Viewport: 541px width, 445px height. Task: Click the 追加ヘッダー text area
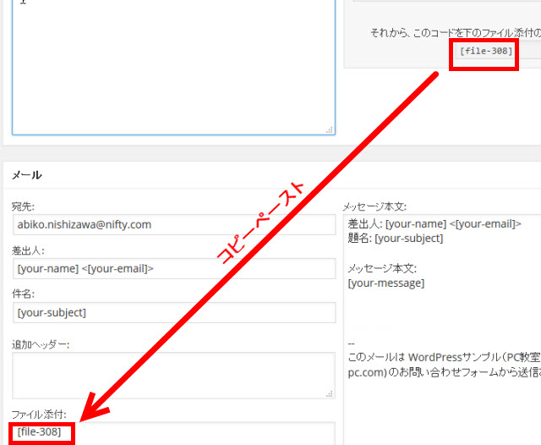[173, 376]
